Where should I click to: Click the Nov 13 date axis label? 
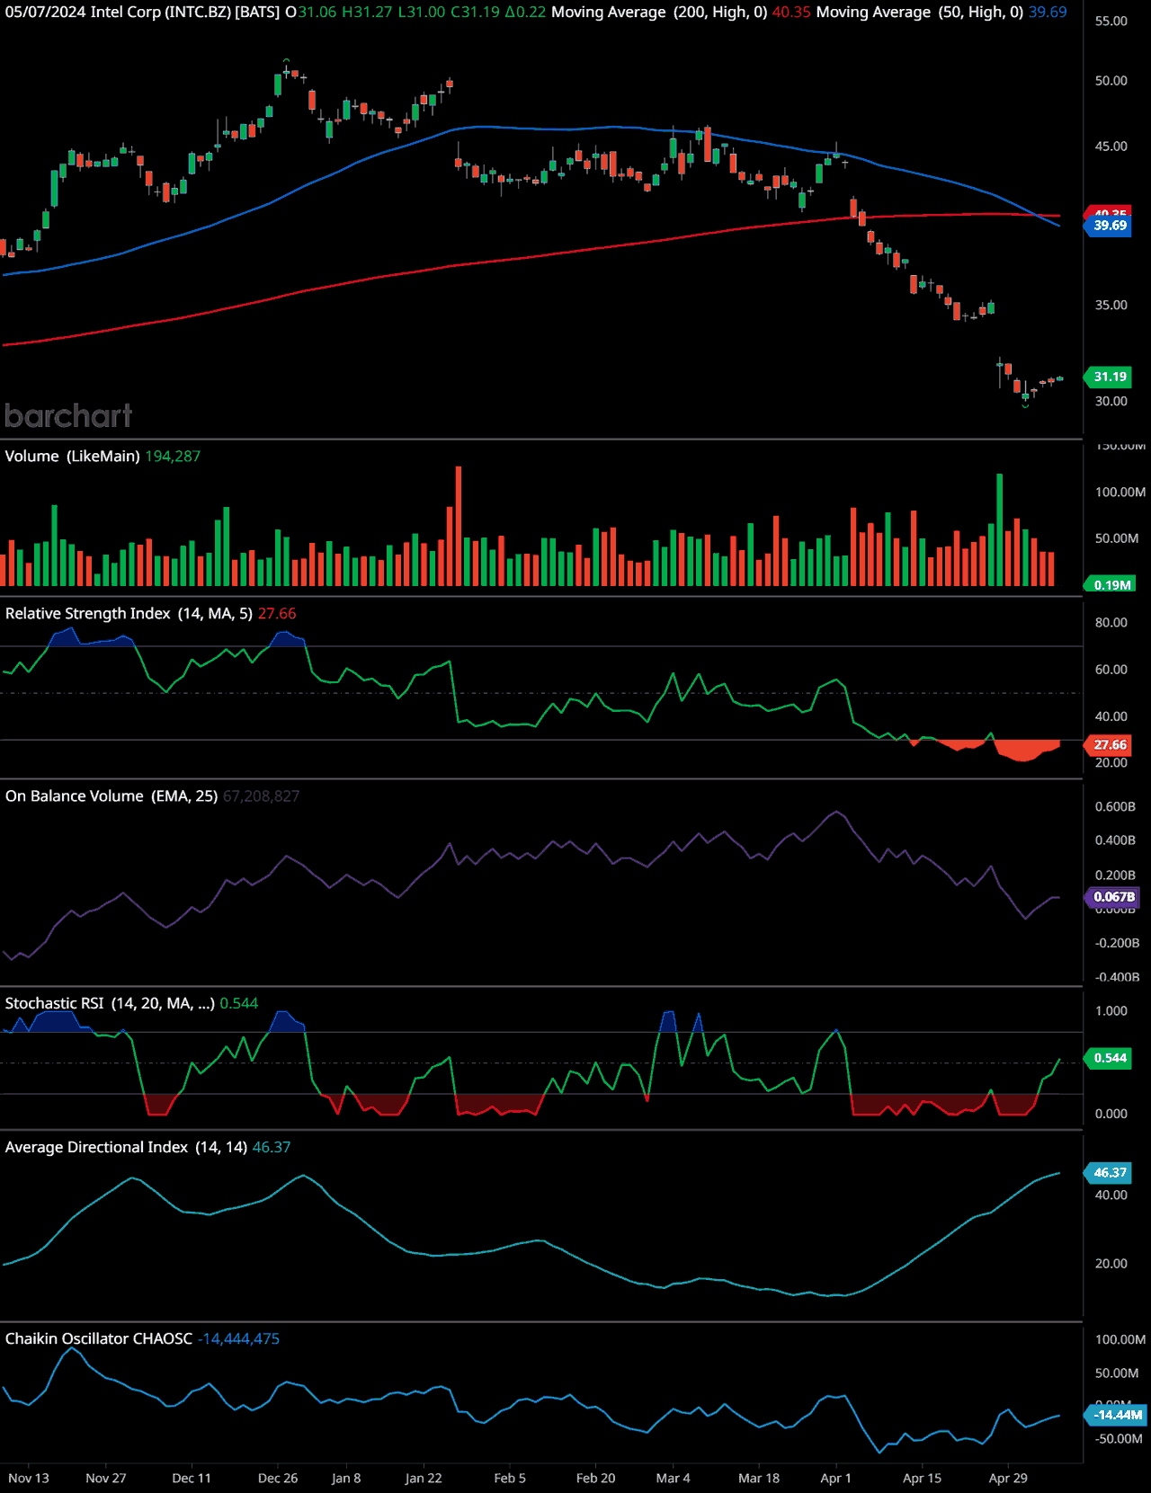click(29, 1478)
